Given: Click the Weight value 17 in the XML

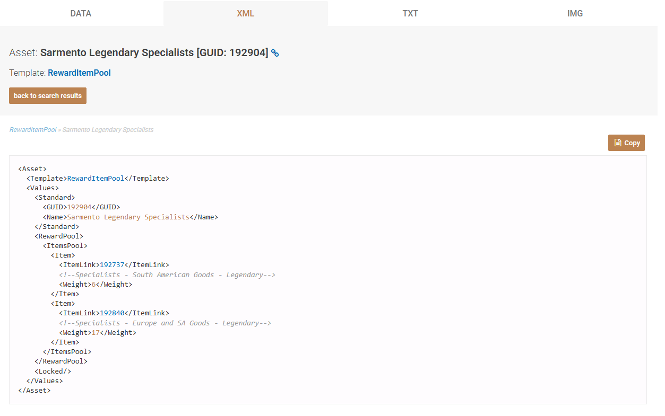Looking at the screenshot, I should pyautogui.click(x=96, y=333).
